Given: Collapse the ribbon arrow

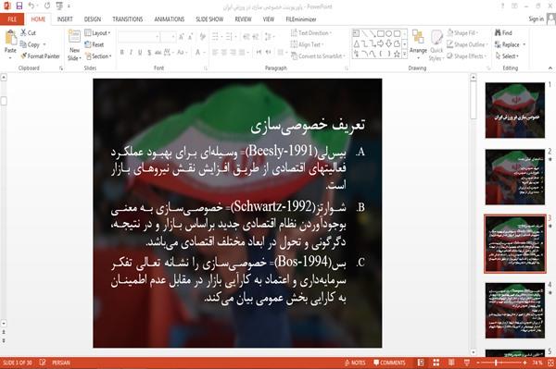Looking at the screenshot, I should 550,68.
